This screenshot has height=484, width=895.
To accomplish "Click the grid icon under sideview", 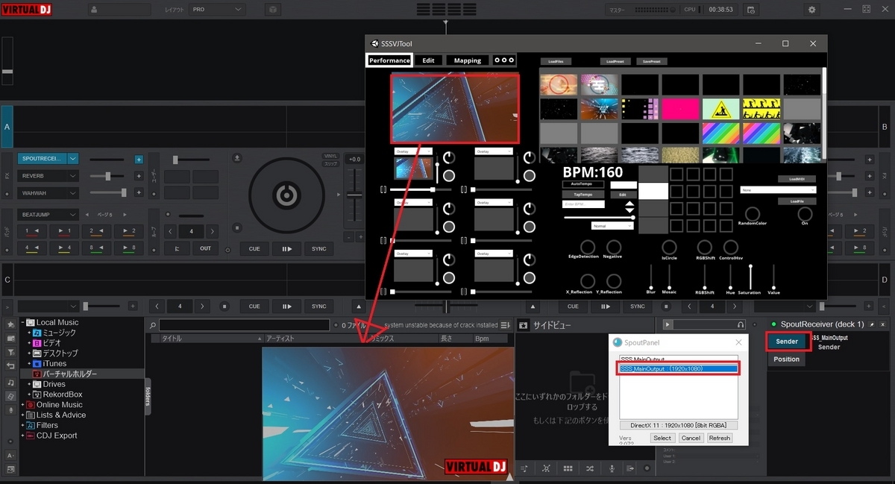I will pyautogui.click(x=568, y=468).
